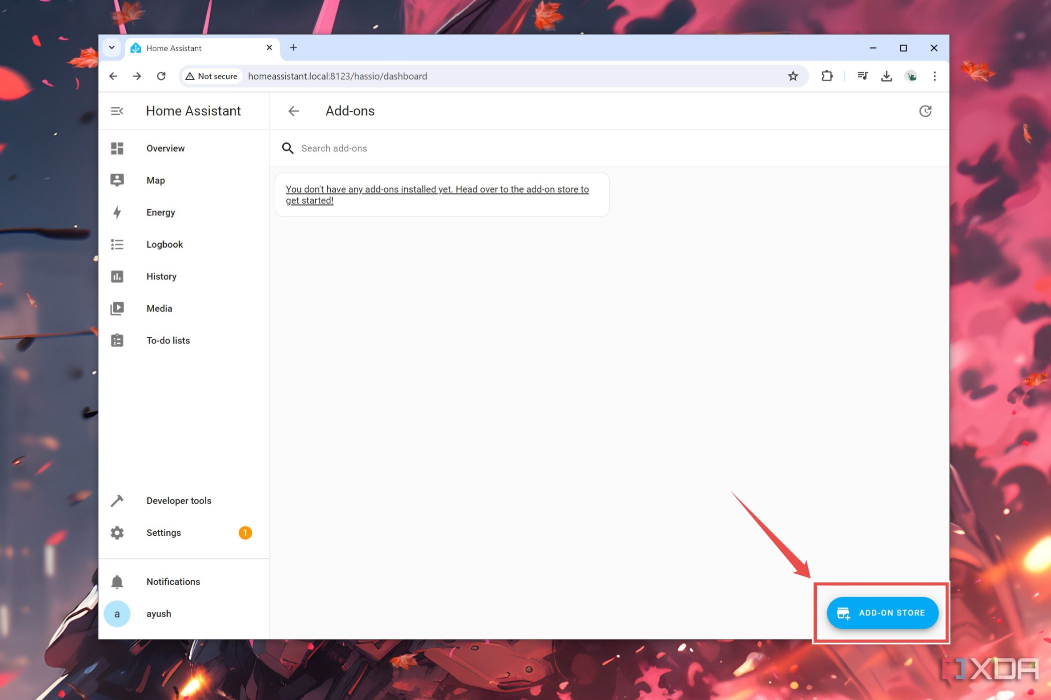1051x700 pixels.
Task: Open the History chart icon
Action: click(117, 276)
